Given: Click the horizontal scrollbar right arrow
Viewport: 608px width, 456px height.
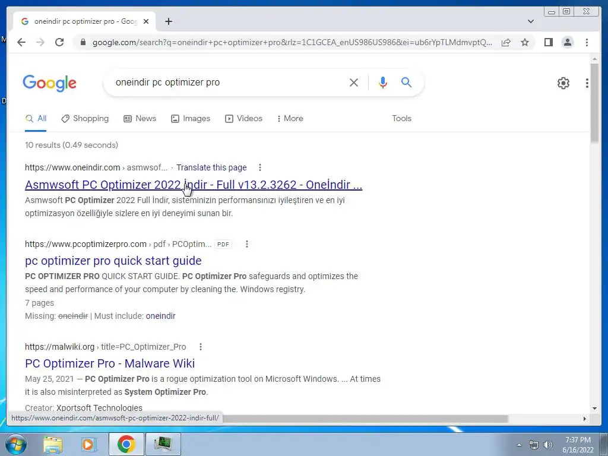Looking at the screenshot, I should tap(584, 419).
